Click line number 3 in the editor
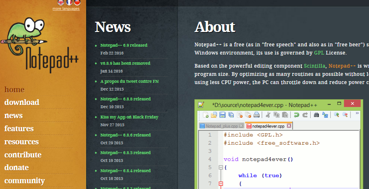This screenshot has height=189, width=369. [x=210, y=151]
